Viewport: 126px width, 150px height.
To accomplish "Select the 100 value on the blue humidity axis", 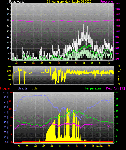I will tap(5, 92).
